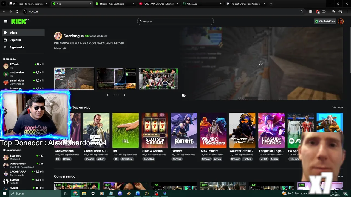The width and height of the screenshot is (351, 197).
Task: Click the kick.com address bar
Action: tap(162, 11)
